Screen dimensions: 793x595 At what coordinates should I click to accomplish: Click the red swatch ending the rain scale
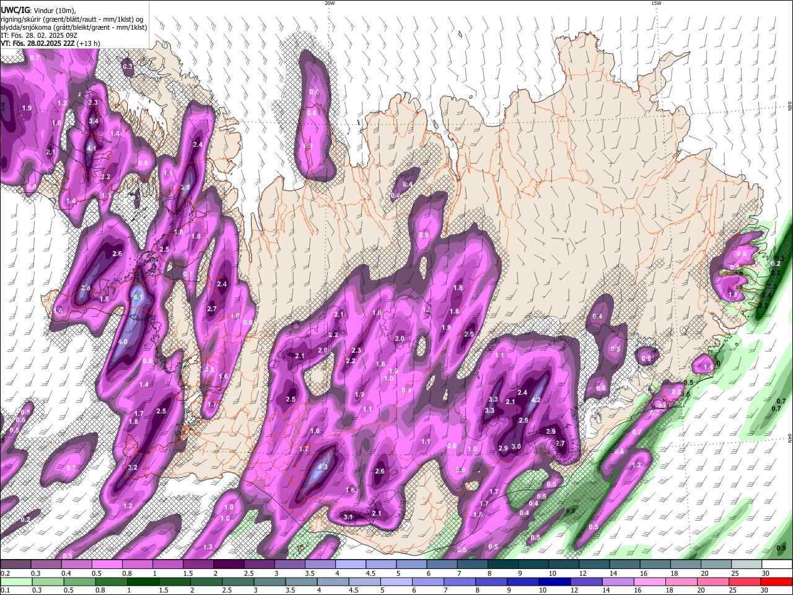click(x=776, y=581)
